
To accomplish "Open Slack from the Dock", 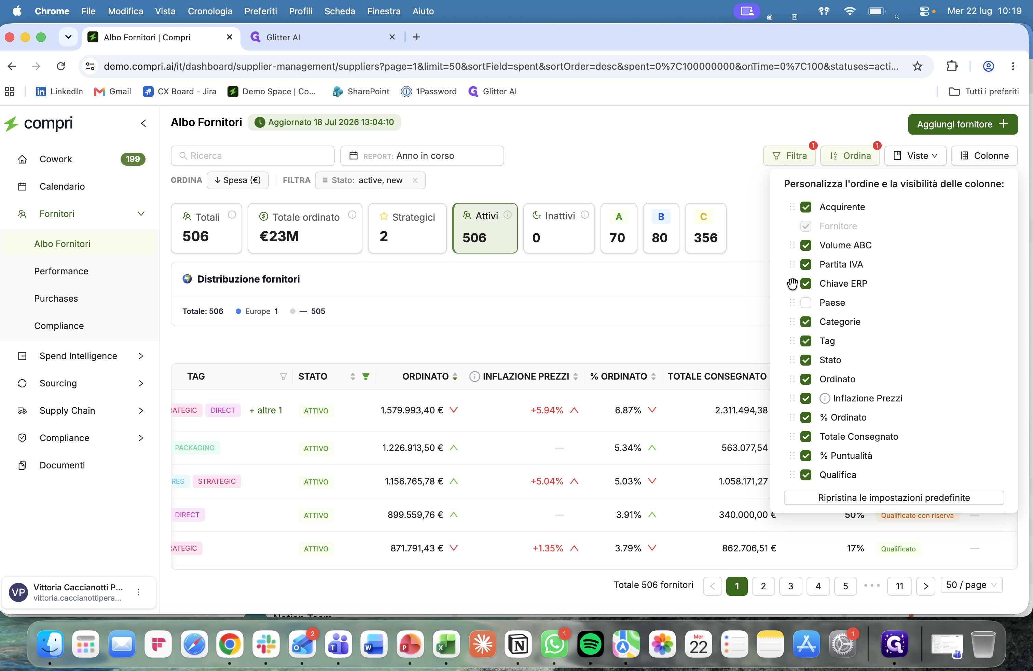I will 266,644.
